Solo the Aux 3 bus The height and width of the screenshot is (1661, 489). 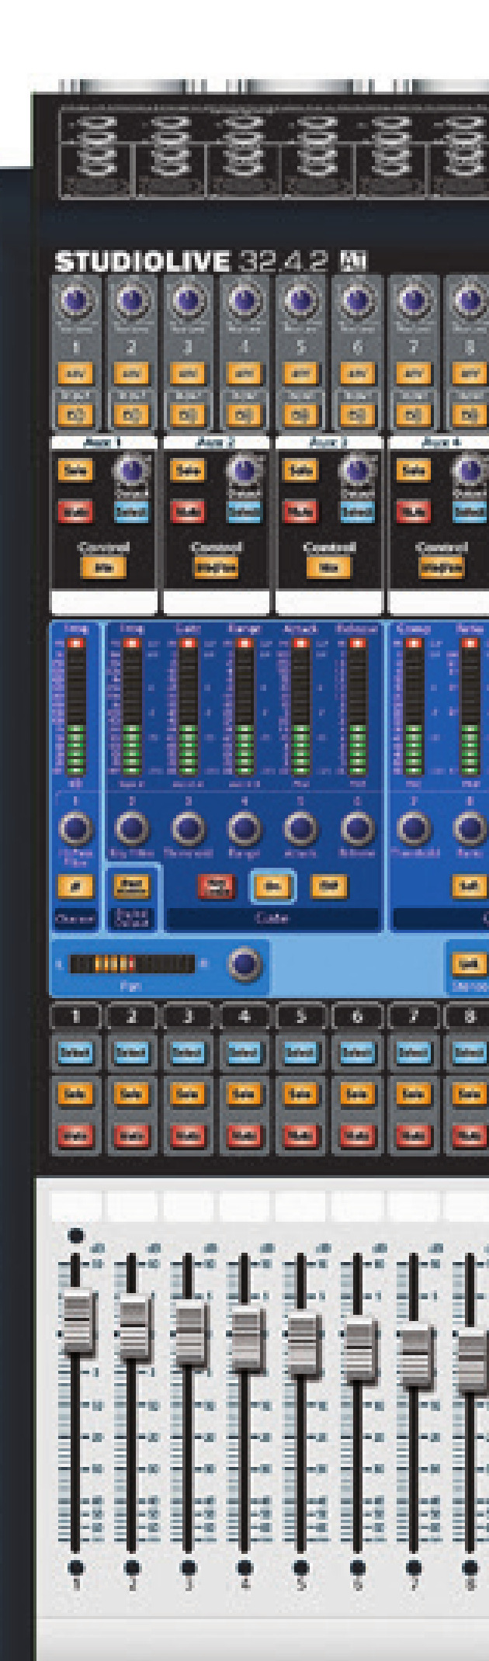[x=300, y=470]
